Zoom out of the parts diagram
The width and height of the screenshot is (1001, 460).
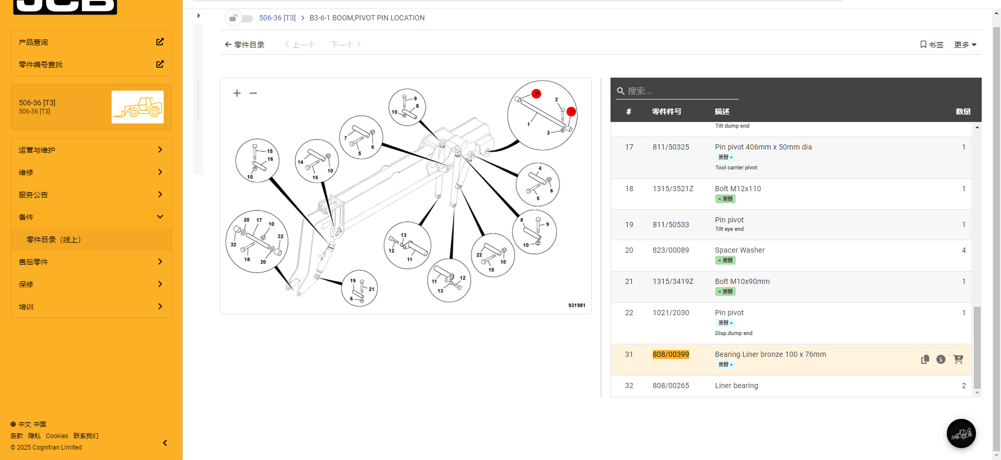coord(253,93)
